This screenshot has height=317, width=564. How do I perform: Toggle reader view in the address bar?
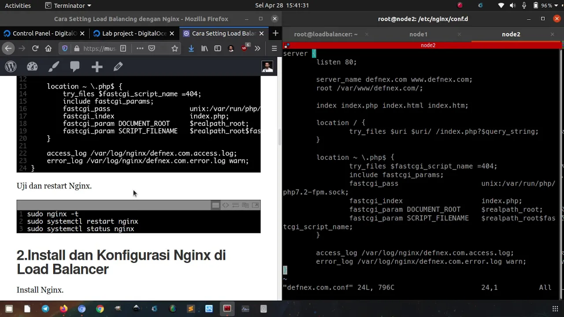(123, 48)
